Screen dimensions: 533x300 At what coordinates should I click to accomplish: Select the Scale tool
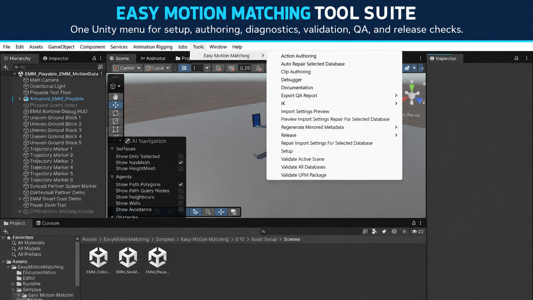click(x=115, y=121)
